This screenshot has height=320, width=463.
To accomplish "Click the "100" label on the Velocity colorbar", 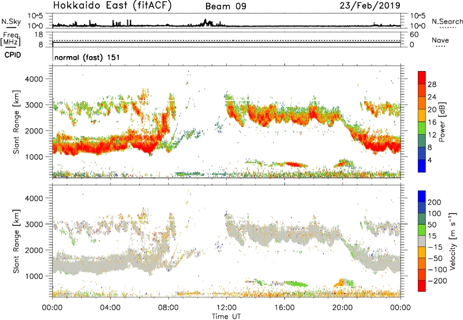I will tap(435, 214).
